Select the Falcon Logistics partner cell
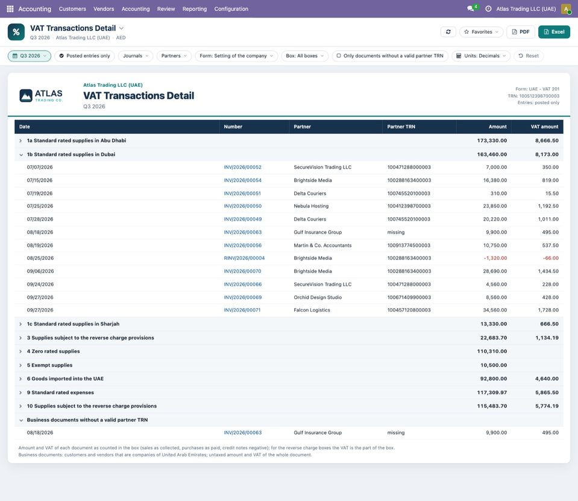 pyautogui.click(x=312, y=310)
